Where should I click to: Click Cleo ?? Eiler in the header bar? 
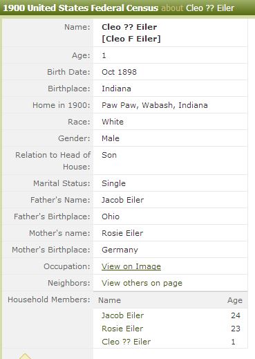(210, 8)
